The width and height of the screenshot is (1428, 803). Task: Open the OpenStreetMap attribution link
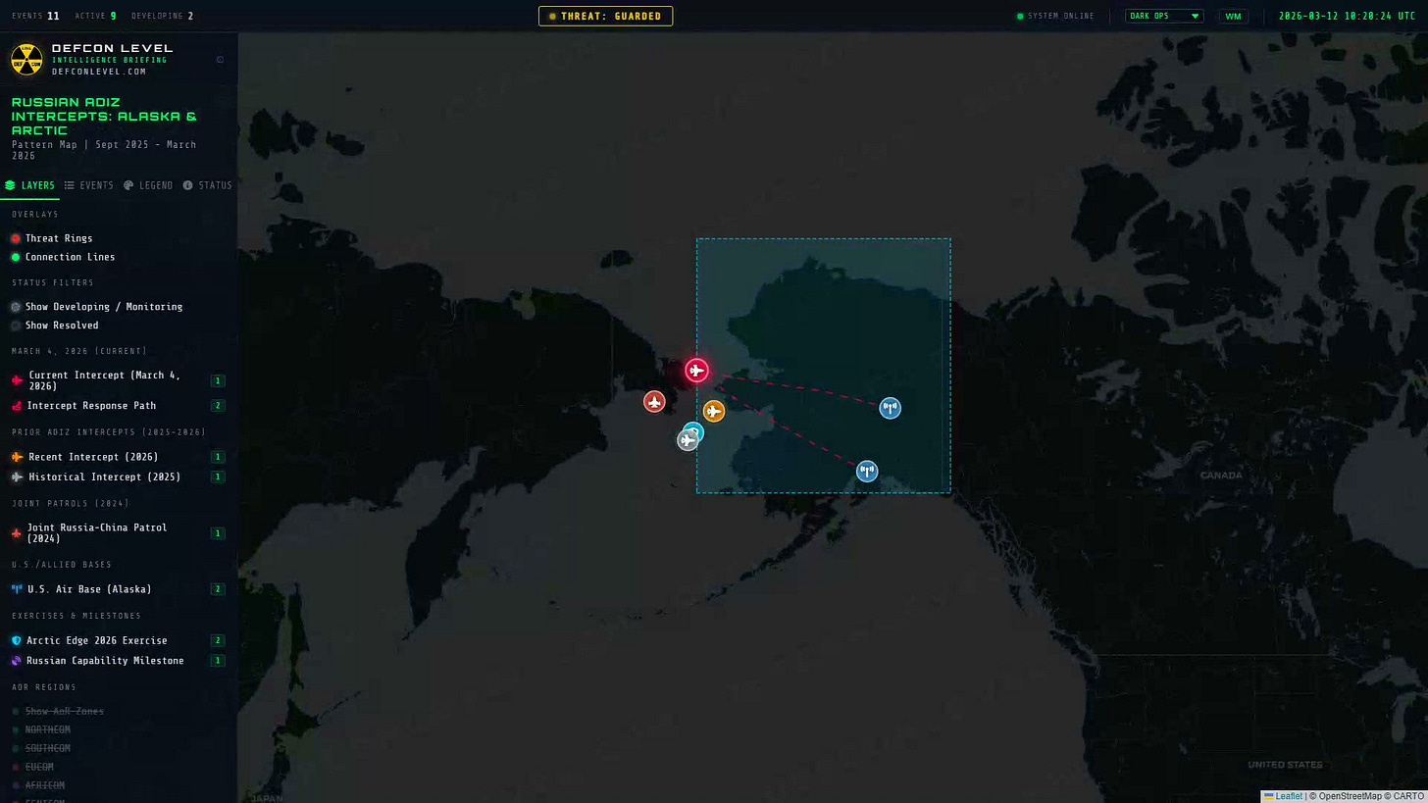[x=1350, y=796]
